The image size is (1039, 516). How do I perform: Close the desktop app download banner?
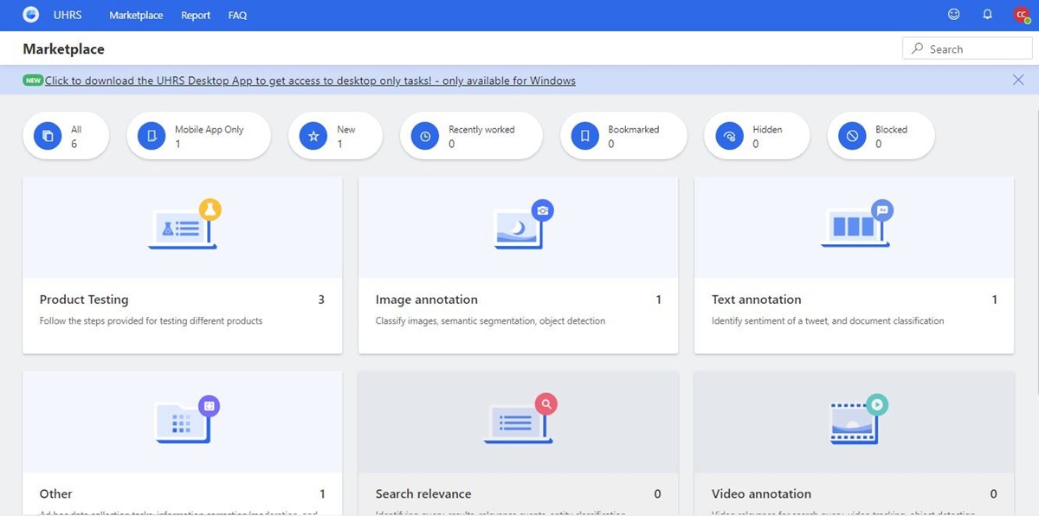click(x=1018, y=80)
